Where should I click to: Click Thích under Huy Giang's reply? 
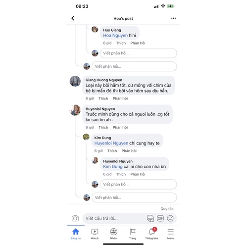coord(121,43)
